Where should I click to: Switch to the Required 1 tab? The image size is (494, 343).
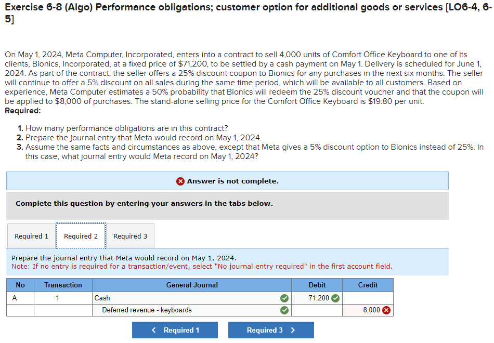pos(31,235)
